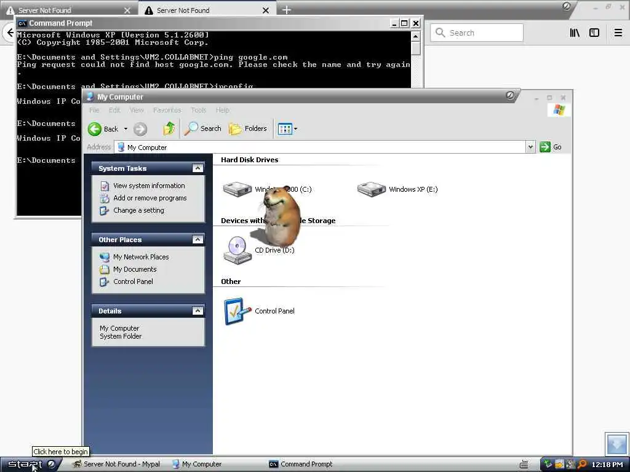Screen dimensions: 630x472
Task: Collapse the Other Places panel
Action: [x=197, y=240]
